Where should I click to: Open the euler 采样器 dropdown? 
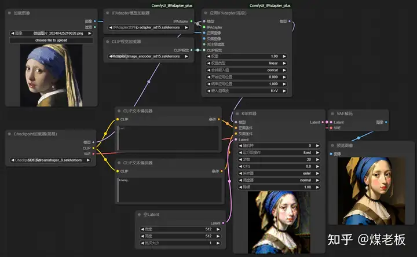coord(279,173)
